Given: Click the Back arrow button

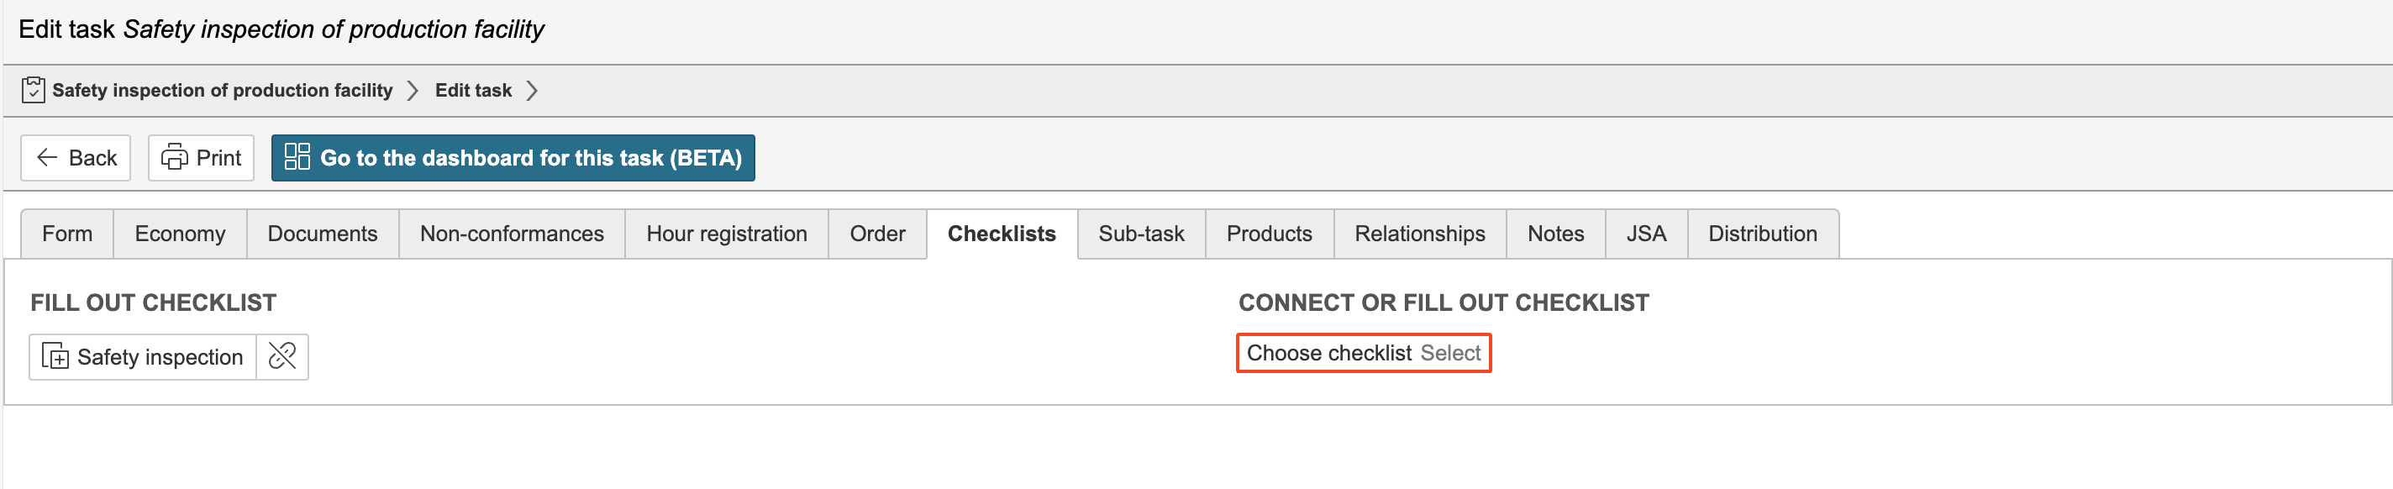Looking at the screenshot, I should 76,158.
